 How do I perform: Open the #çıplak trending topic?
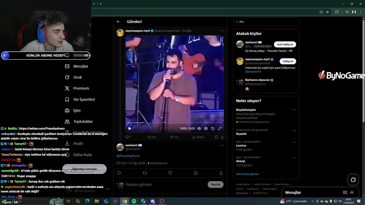(241, 134)
